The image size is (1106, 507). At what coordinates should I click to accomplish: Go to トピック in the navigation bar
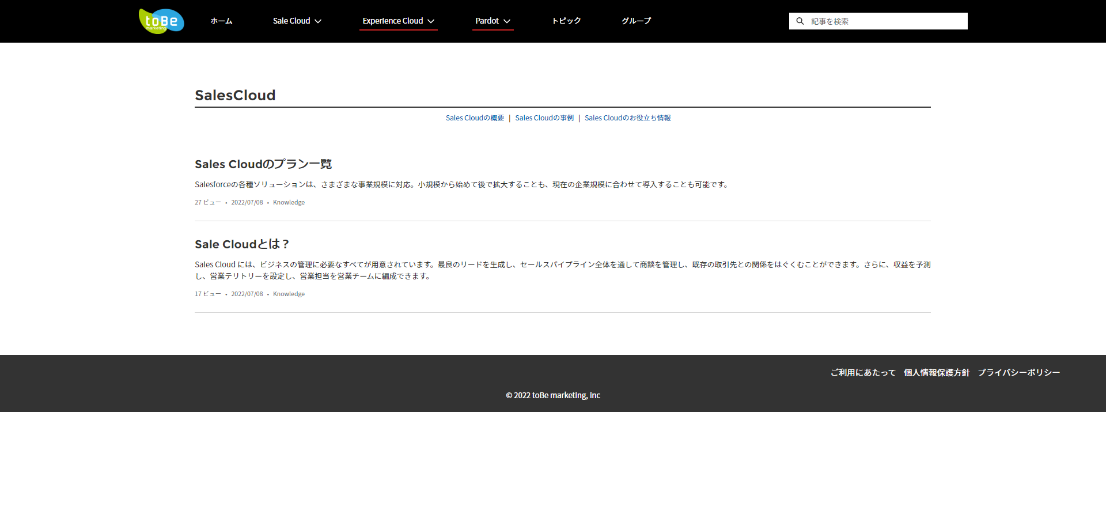coord(566,21)
